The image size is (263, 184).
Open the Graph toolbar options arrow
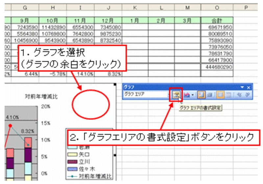[242, 87]
